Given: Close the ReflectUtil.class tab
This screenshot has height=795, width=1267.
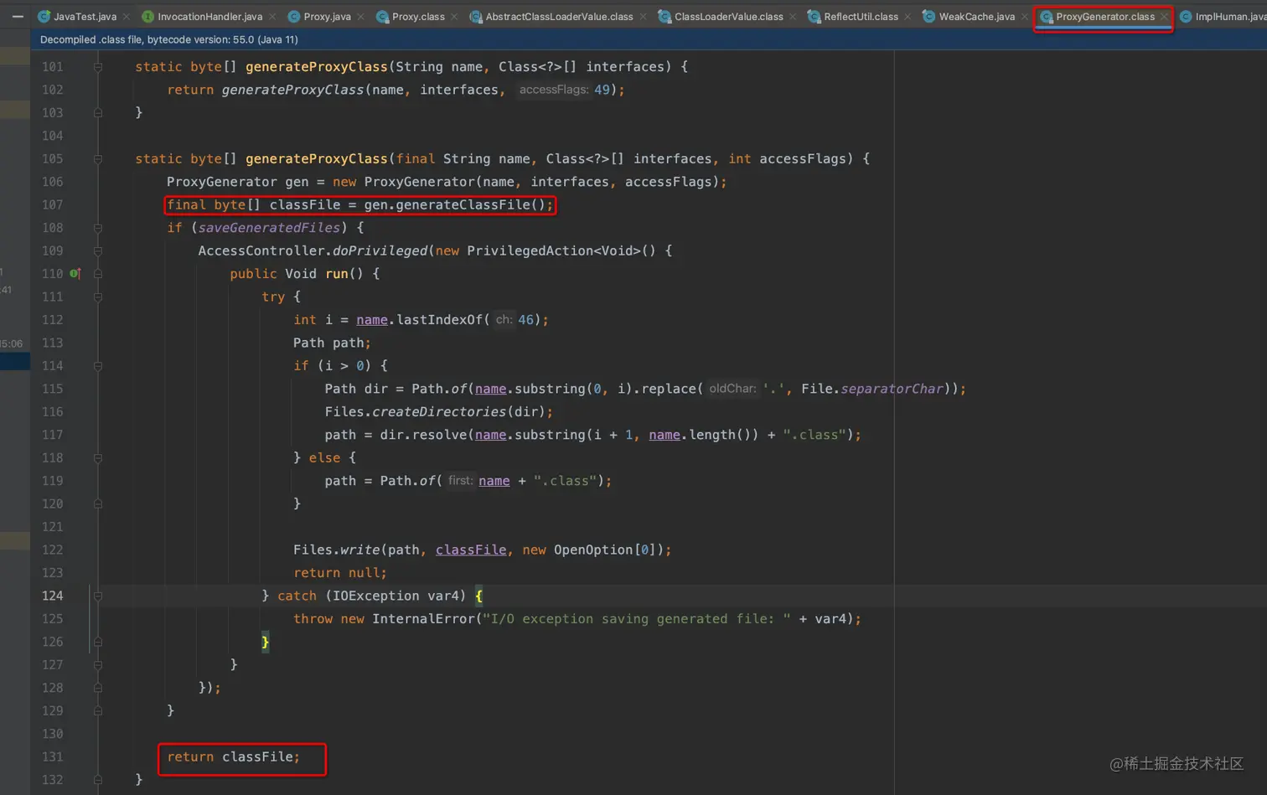Looking at the screenshot, I should (908, 17).
